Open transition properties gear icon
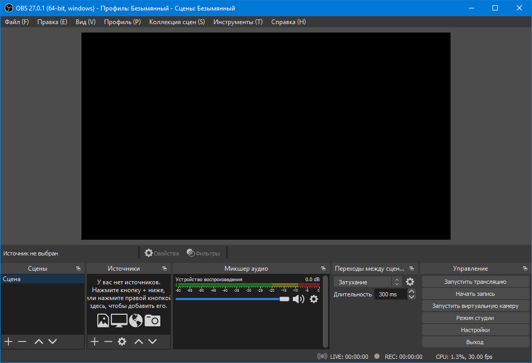Image resolution: width=532 pixels, height=363 pixels. point(410,282)
